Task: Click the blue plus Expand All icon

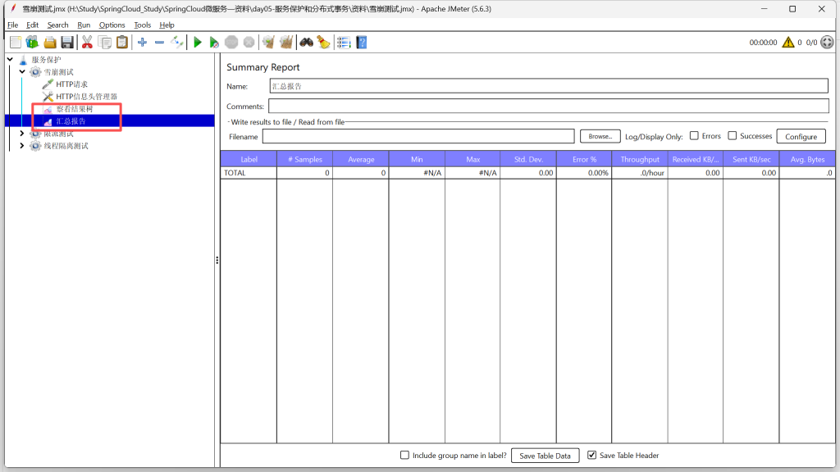Action: click(x=142, y=42)
